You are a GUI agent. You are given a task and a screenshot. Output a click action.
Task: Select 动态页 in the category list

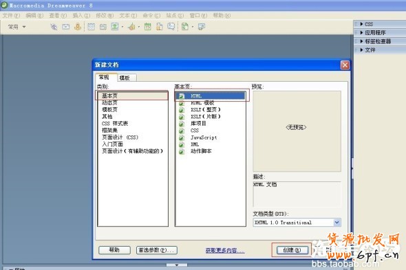pyautogui.click(x=109, y=102)
